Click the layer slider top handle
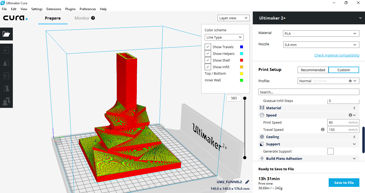 point(244,98)
